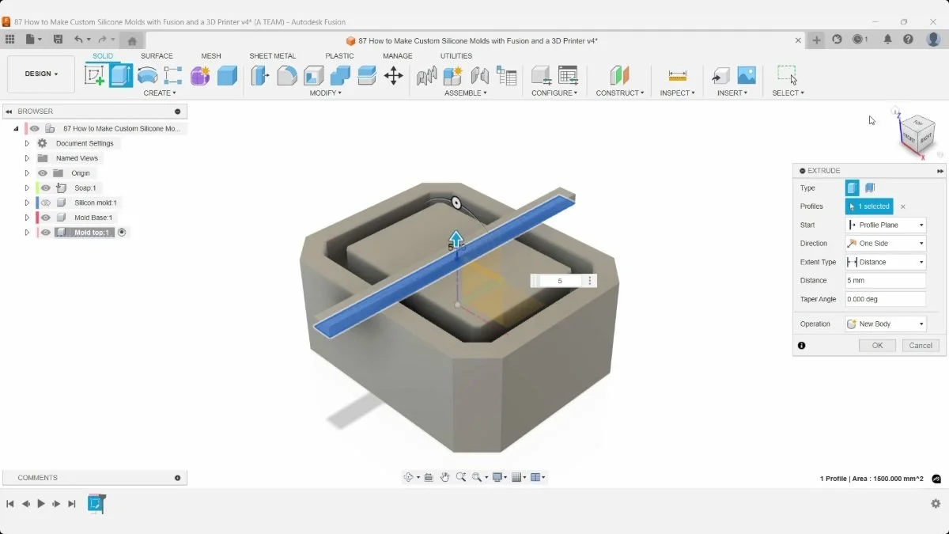Open the Direction dropdown showing One Side

point(886,244)
